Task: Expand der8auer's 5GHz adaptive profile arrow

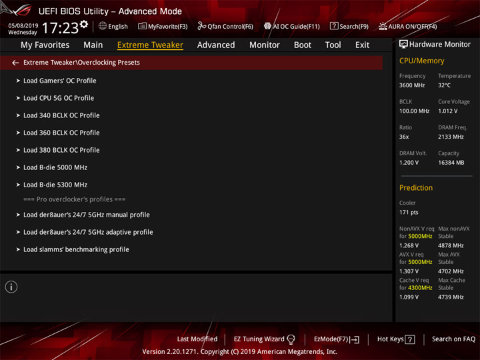Action: point(18,233)
